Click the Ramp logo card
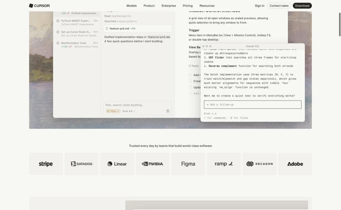341x210 pixels. pos(224,164)
